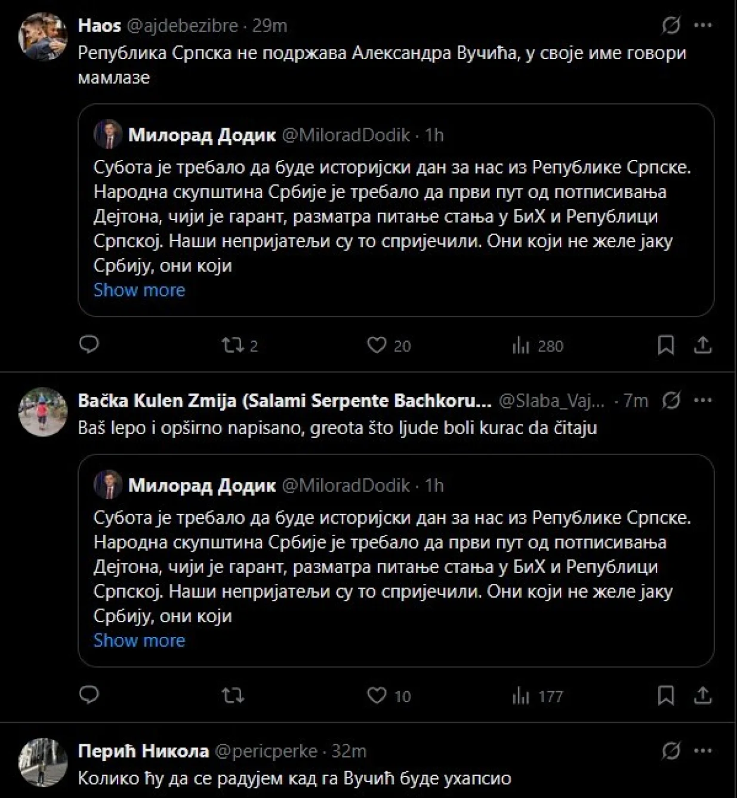Expand Show more in second quoted Dodik tweet
Viewport: 737px width, 798px height.
tap(139, 640)
